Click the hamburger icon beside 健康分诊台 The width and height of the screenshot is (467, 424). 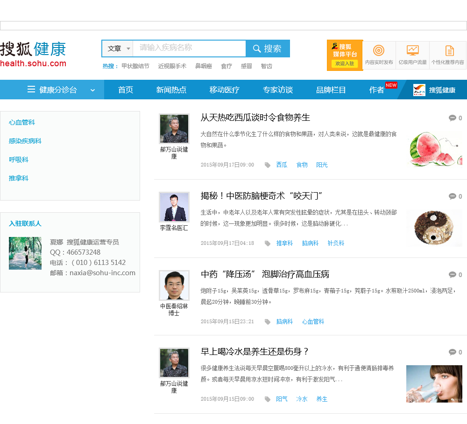pos(31,89)
